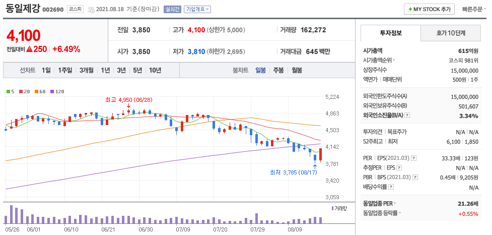
Task: Click the help icon next to PBR BPS(2021.03)
Action: [x=415, y=177]
